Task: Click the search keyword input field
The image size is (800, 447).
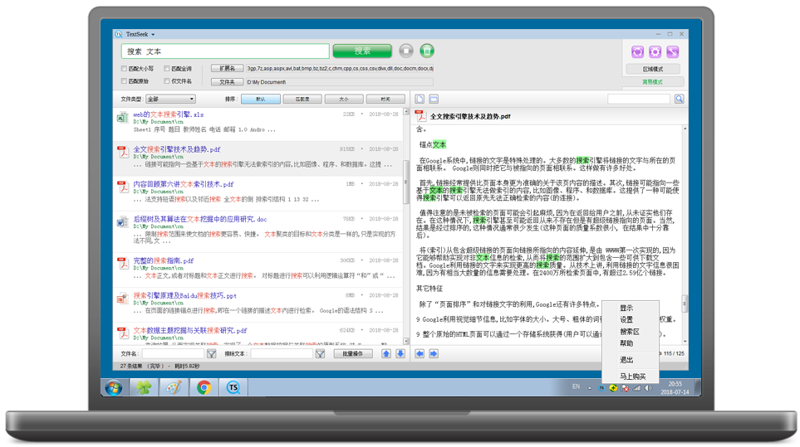Action: tap(224, 51)
